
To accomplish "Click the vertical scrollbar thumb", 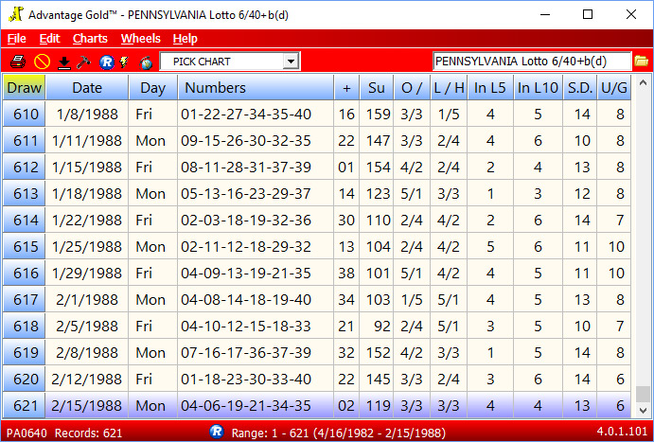I will (644, 394).
